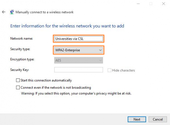Click the wireless network wizard icon
The image size is (170, 125).
click(x=12, y=12)
